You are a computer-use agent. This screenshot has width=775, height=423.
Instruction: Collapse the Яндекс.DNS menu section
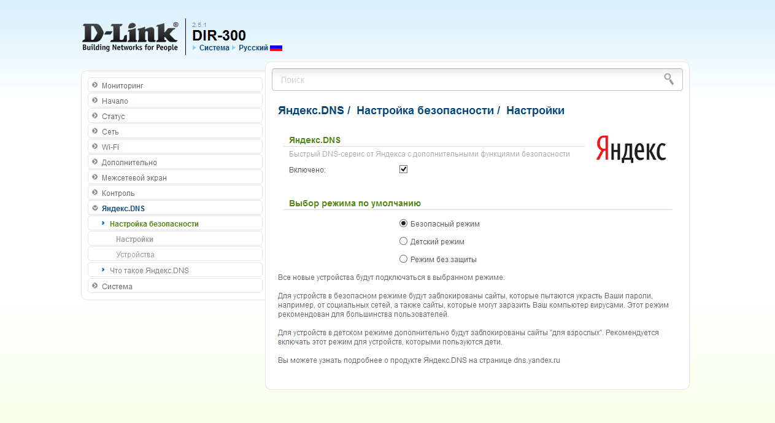click(123, 209)
